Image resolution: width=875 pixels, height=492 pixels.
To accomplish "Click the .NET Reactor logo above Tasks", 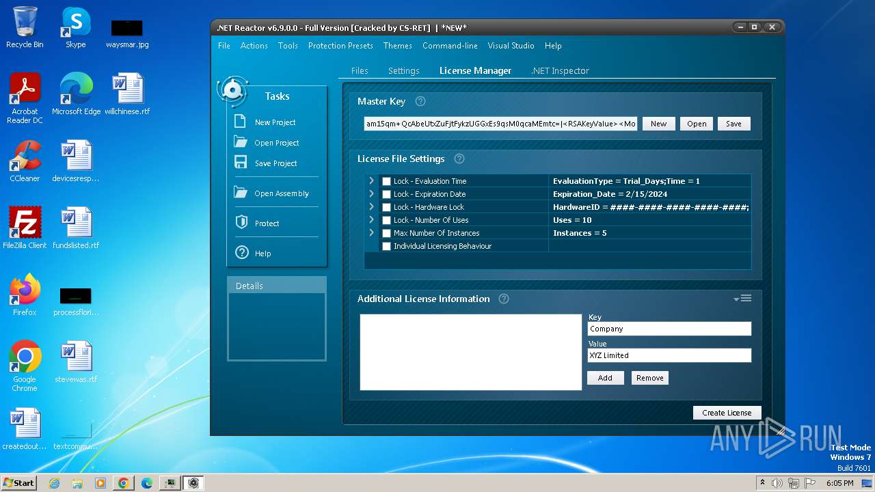I will [232, 90].
